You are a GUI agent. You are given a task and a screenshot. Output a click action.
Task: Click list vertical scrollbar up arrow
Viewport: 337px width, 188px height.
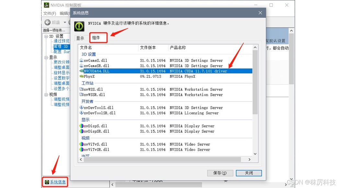pos(255,47)
